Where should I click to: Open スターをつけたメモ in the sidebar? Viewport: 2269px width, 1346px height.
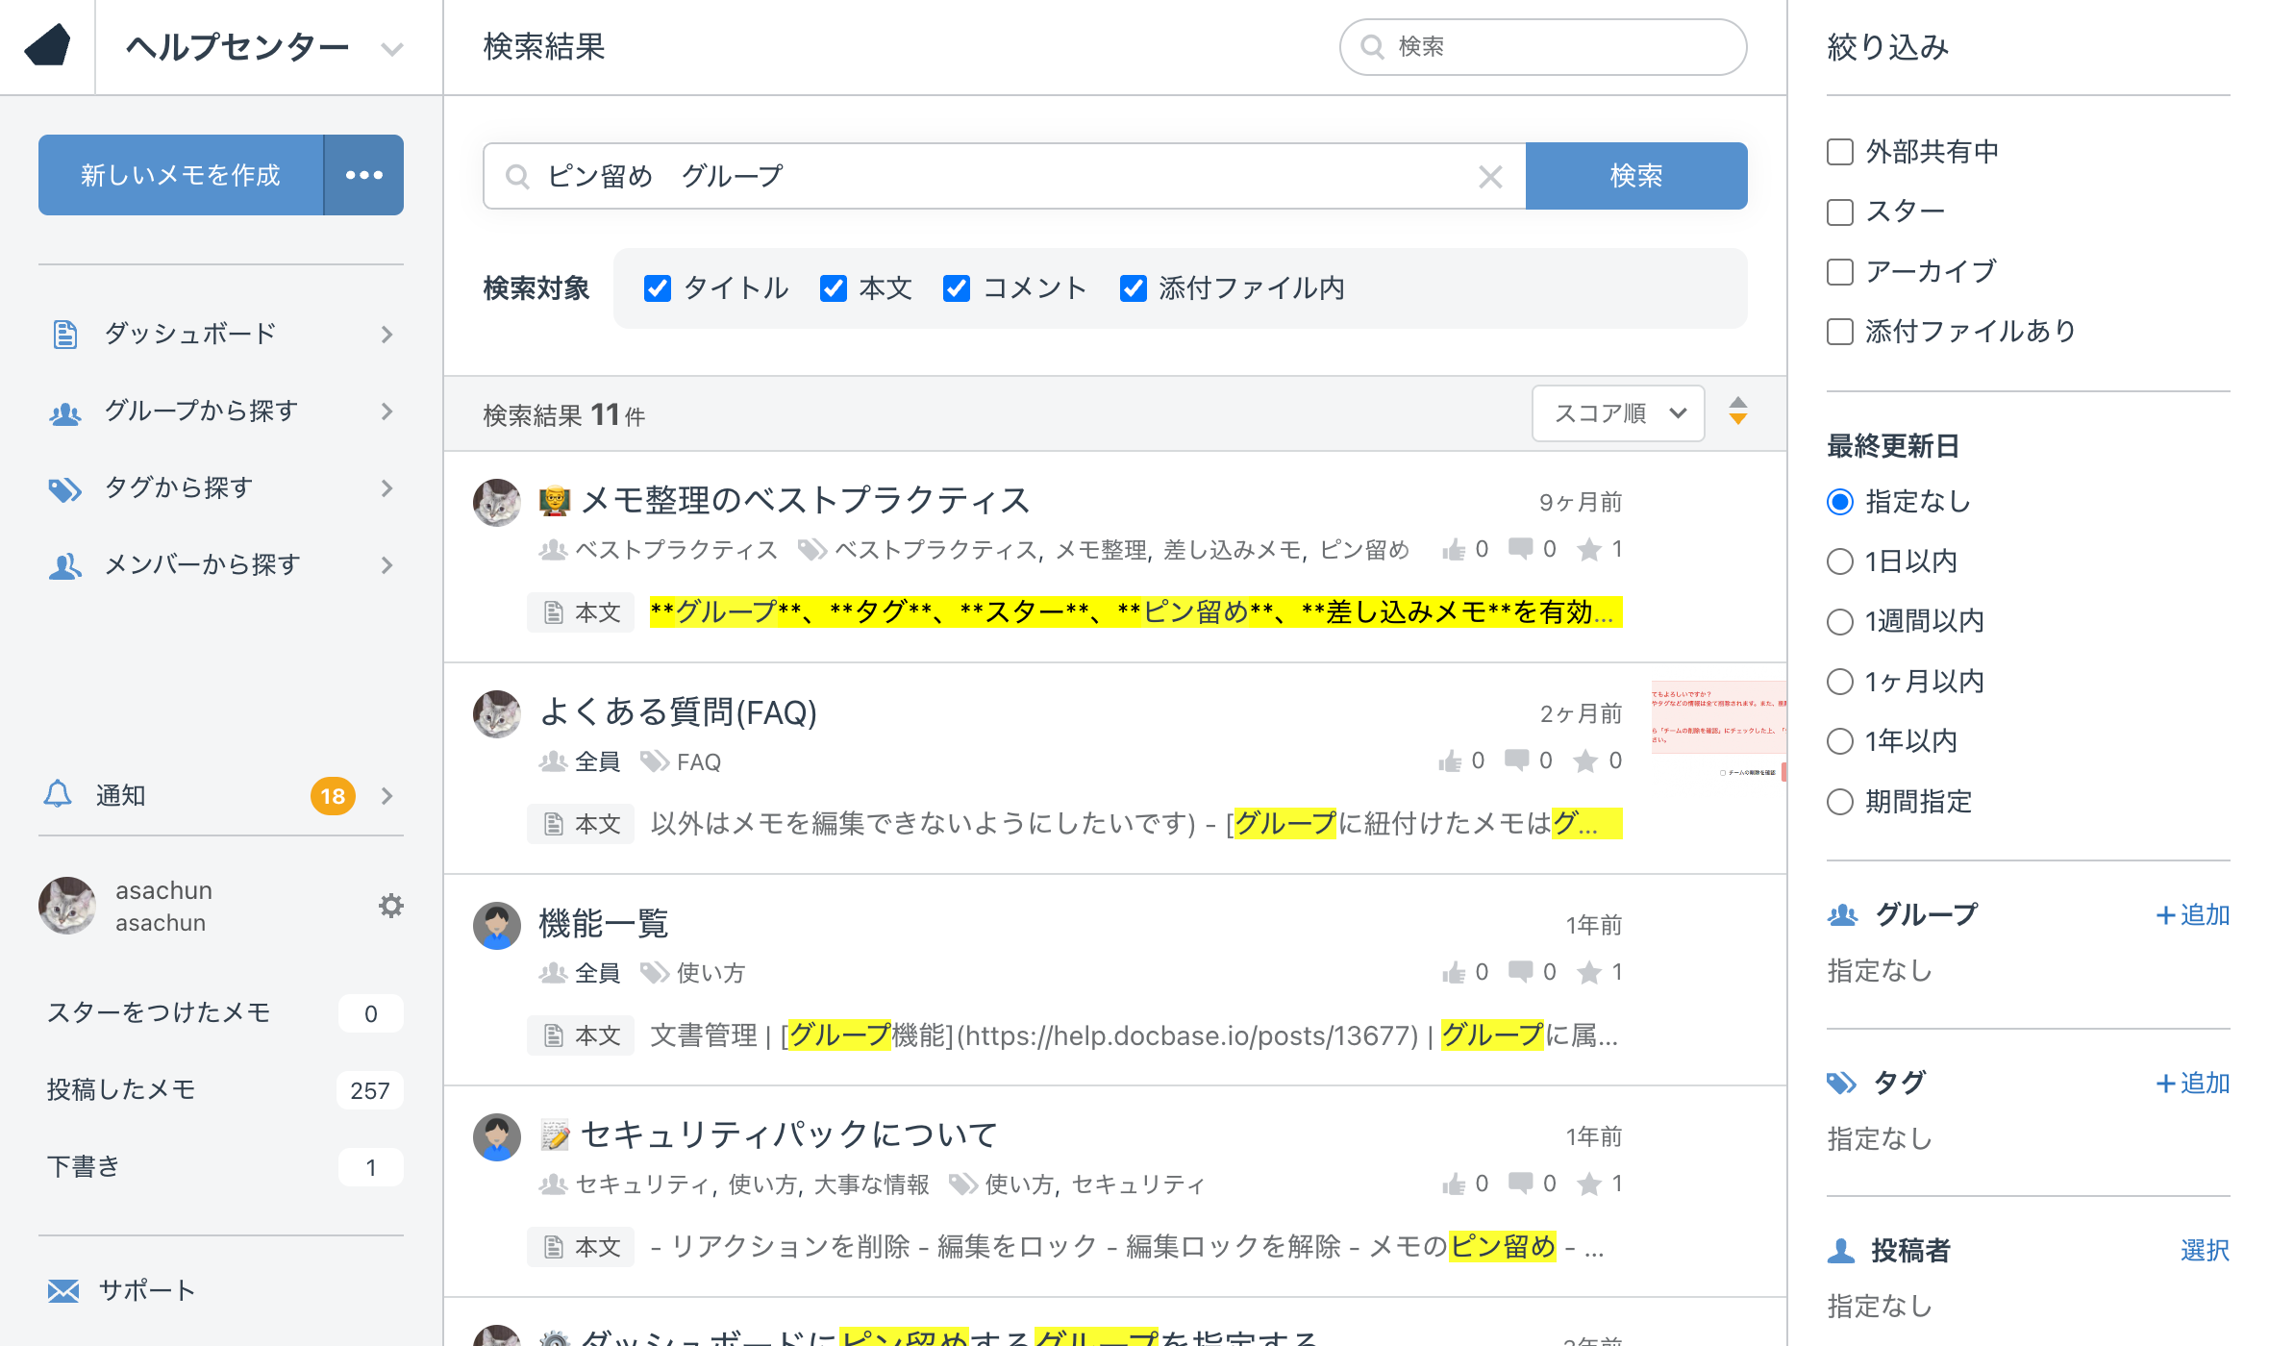pyautogui.click(x=159, y=1012)
